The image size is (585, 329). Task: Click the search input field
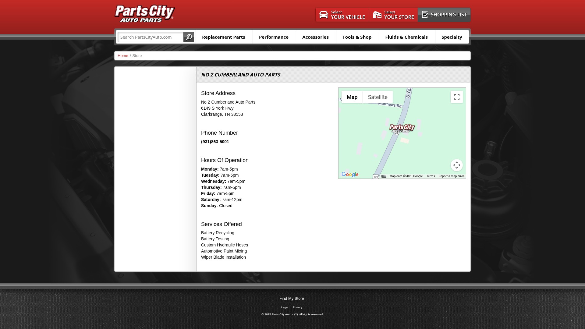pos(151,37)
